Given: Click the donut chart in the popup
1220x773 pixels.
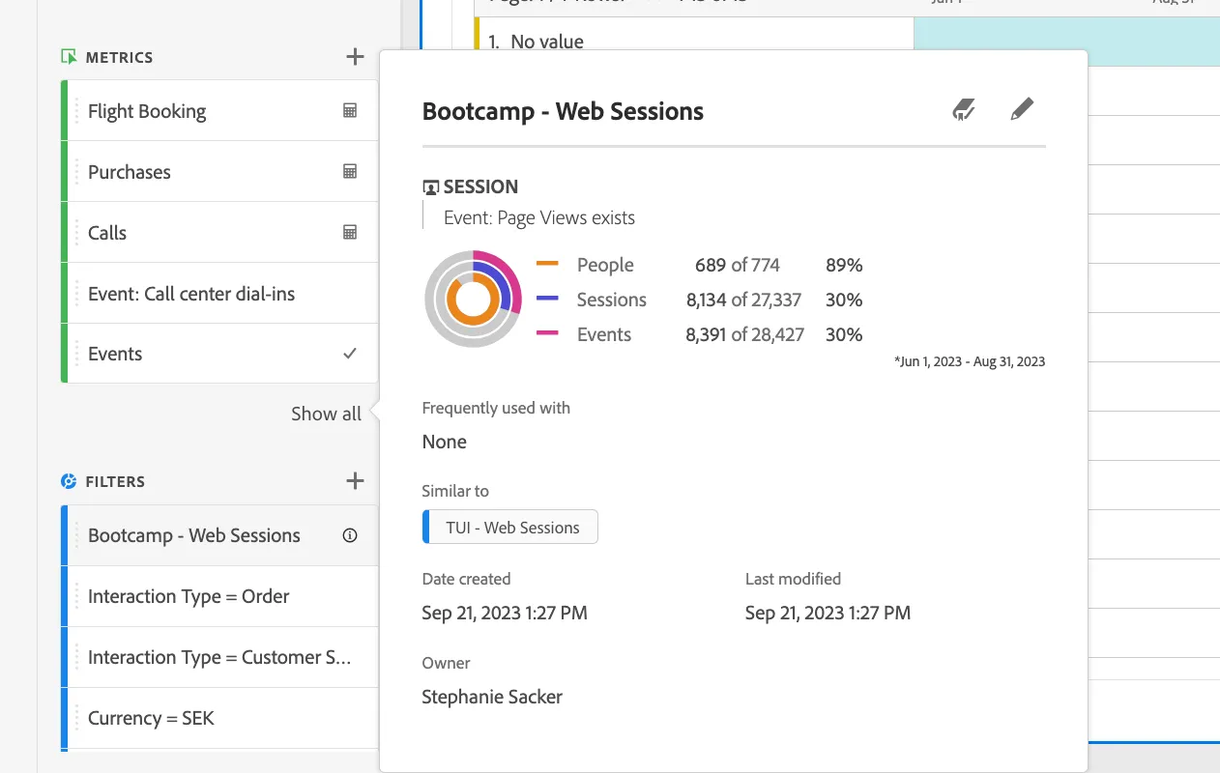Looking at the screenshot, I should (x=473, y=300).
